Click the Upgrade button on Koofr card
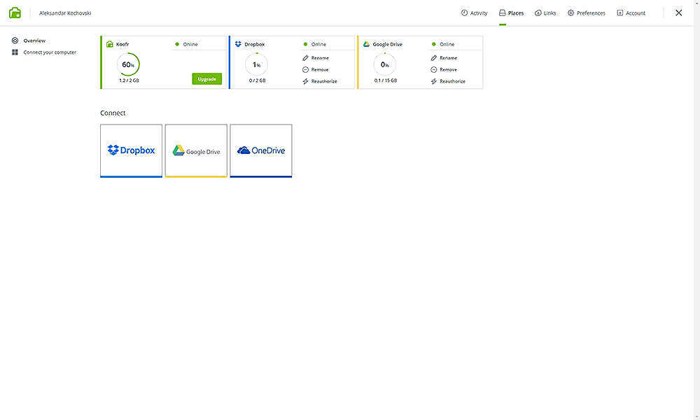 (x=206, y=78)
